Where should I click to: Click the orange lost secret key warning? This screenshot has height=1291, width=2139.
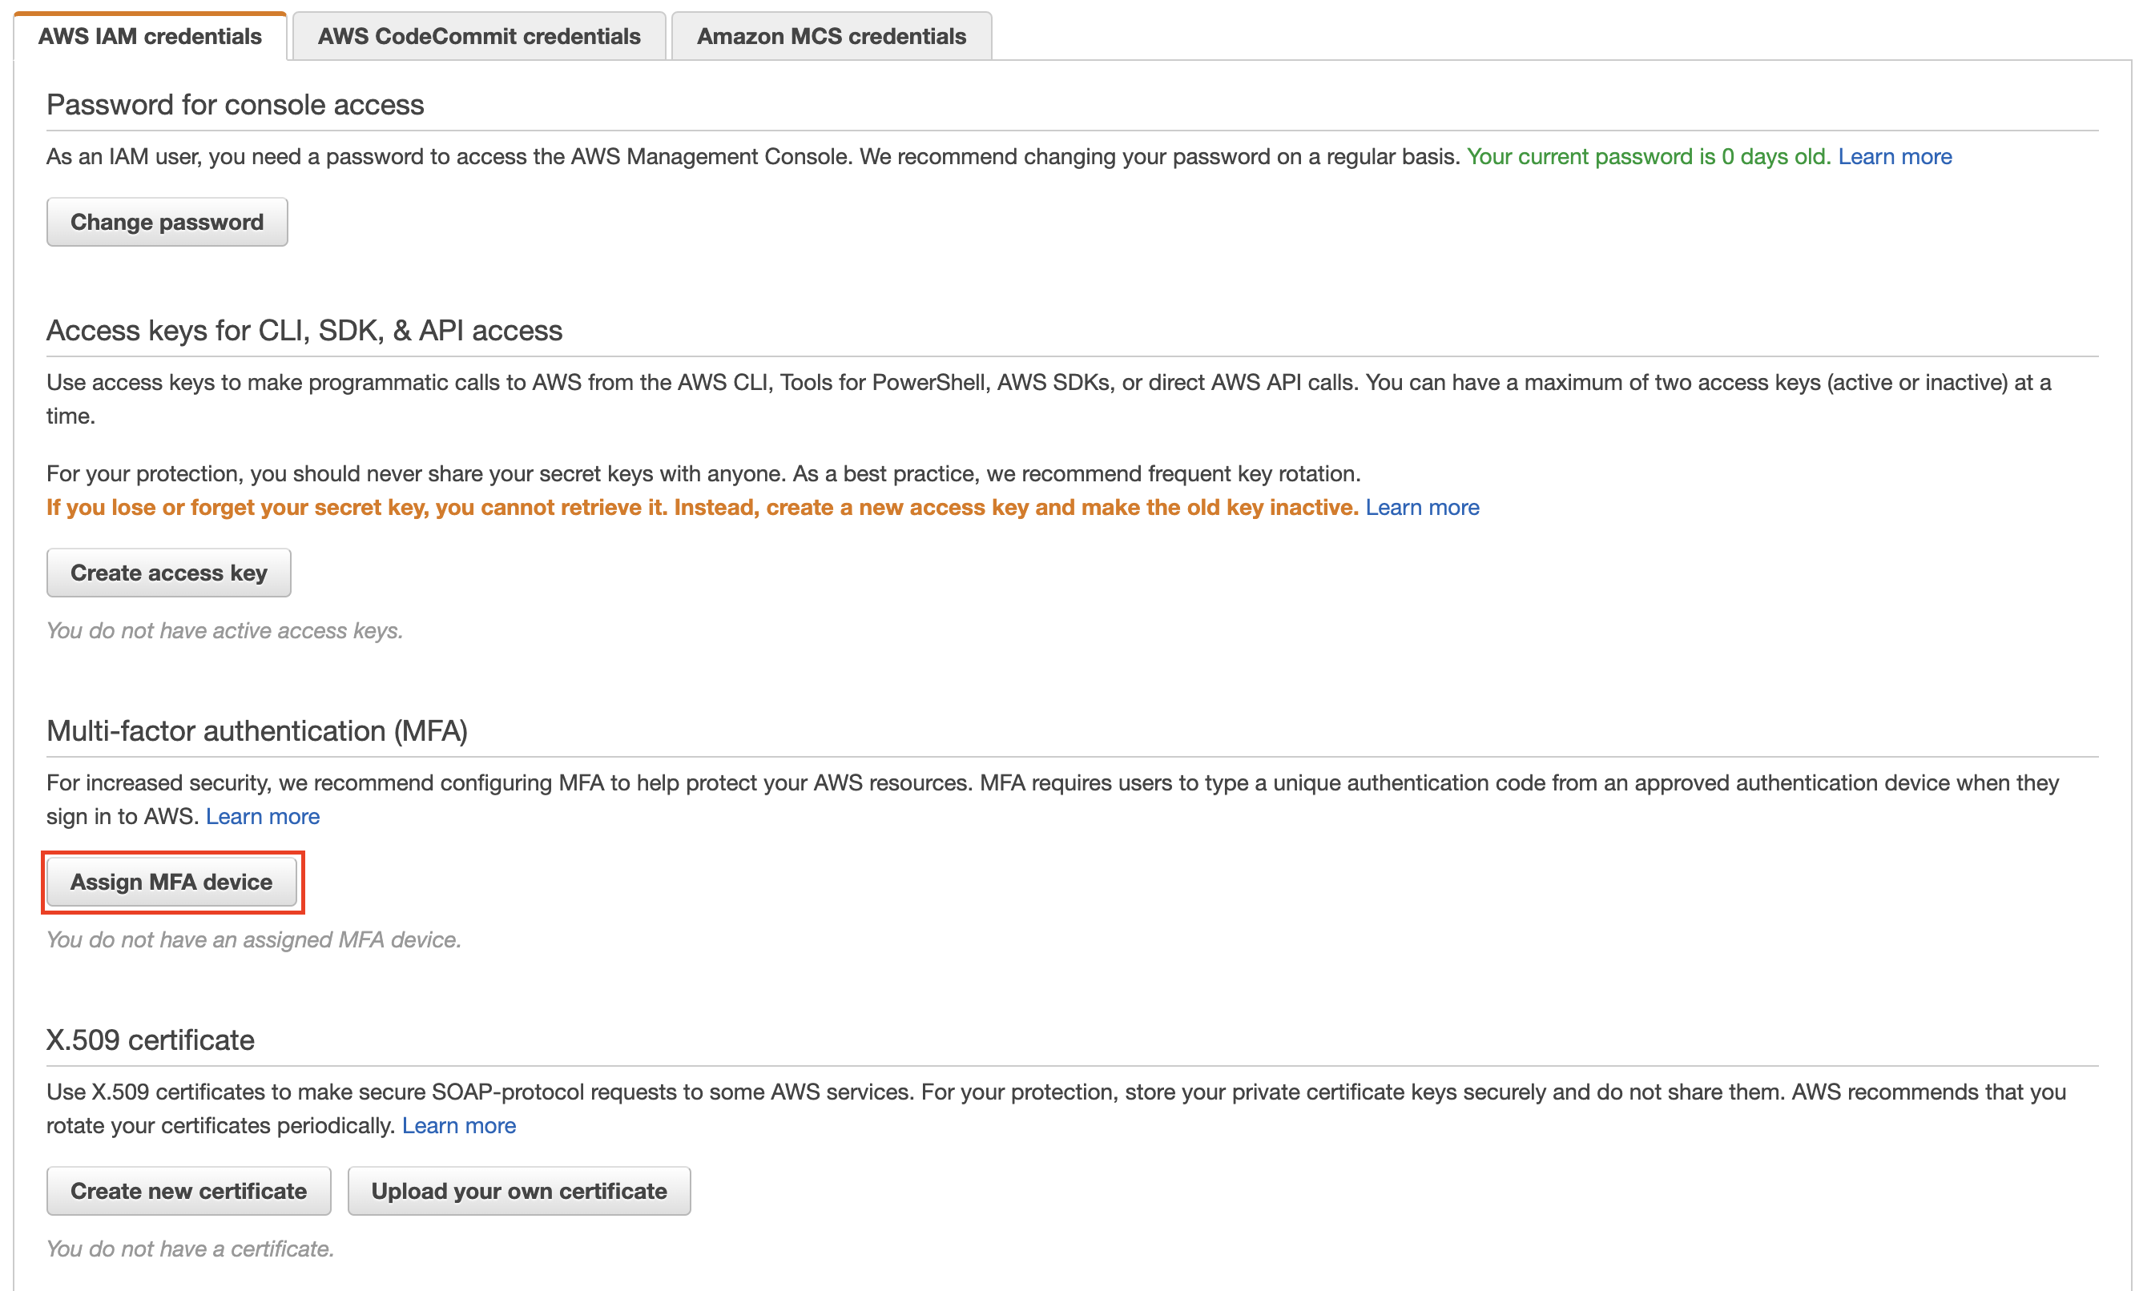(x=702, y=507)
